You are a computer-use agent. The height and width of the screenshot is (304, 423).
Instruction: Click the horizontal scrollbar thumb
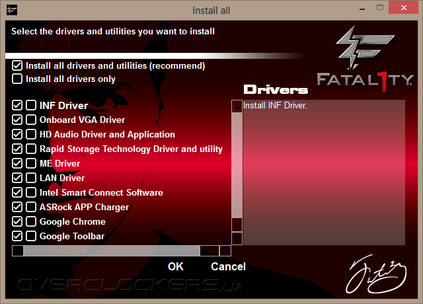click(112, 251)
